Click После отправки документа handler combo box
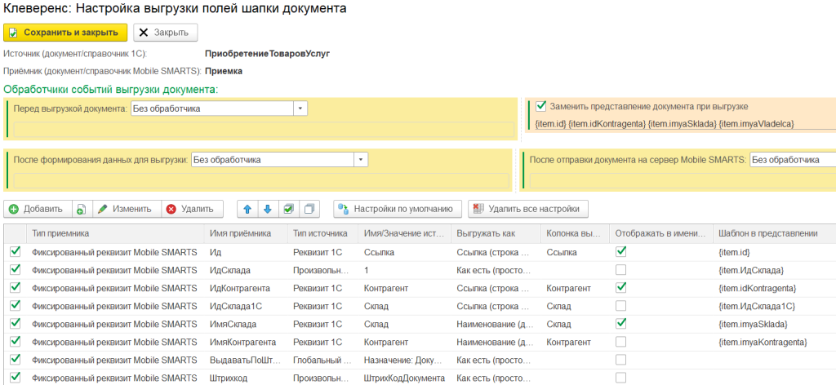The image size is (836, 385). point(792,160)
